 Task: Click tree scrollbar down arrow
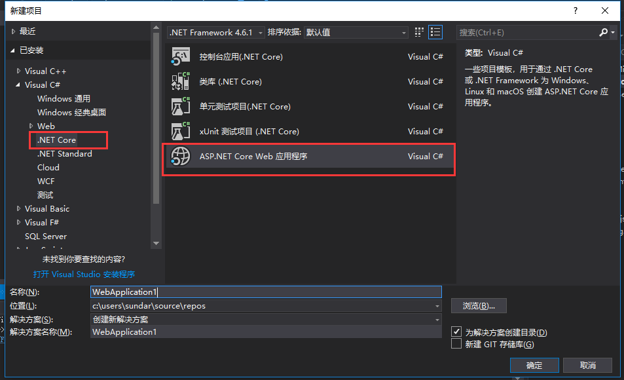[156, 243]
